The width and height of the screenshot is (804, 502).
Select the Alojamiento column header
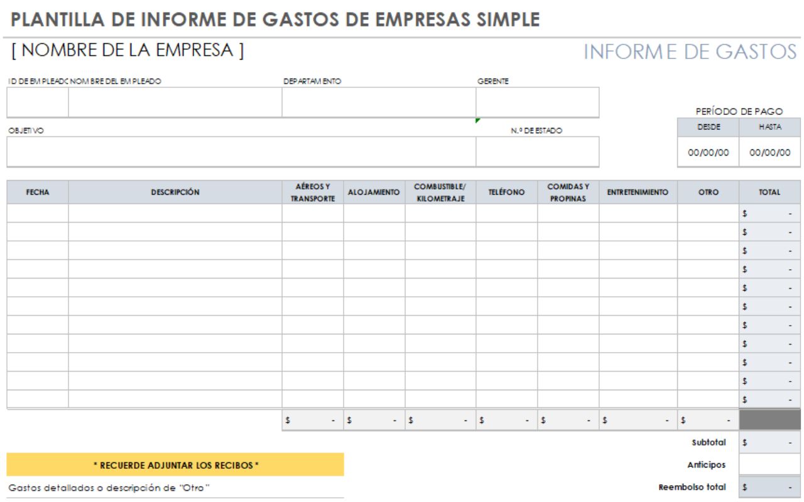point(374,193)
